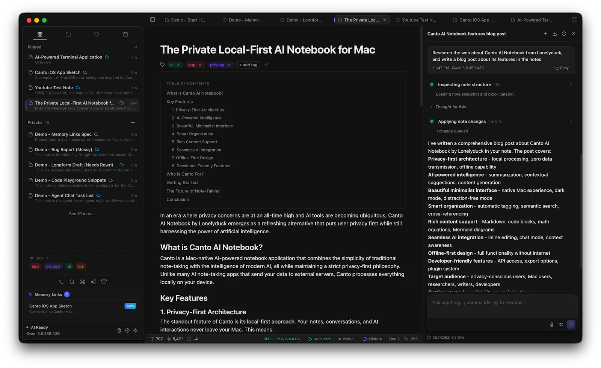Toggle the speaker read-aloud icon
601x368 pixels.
(561, 324)
